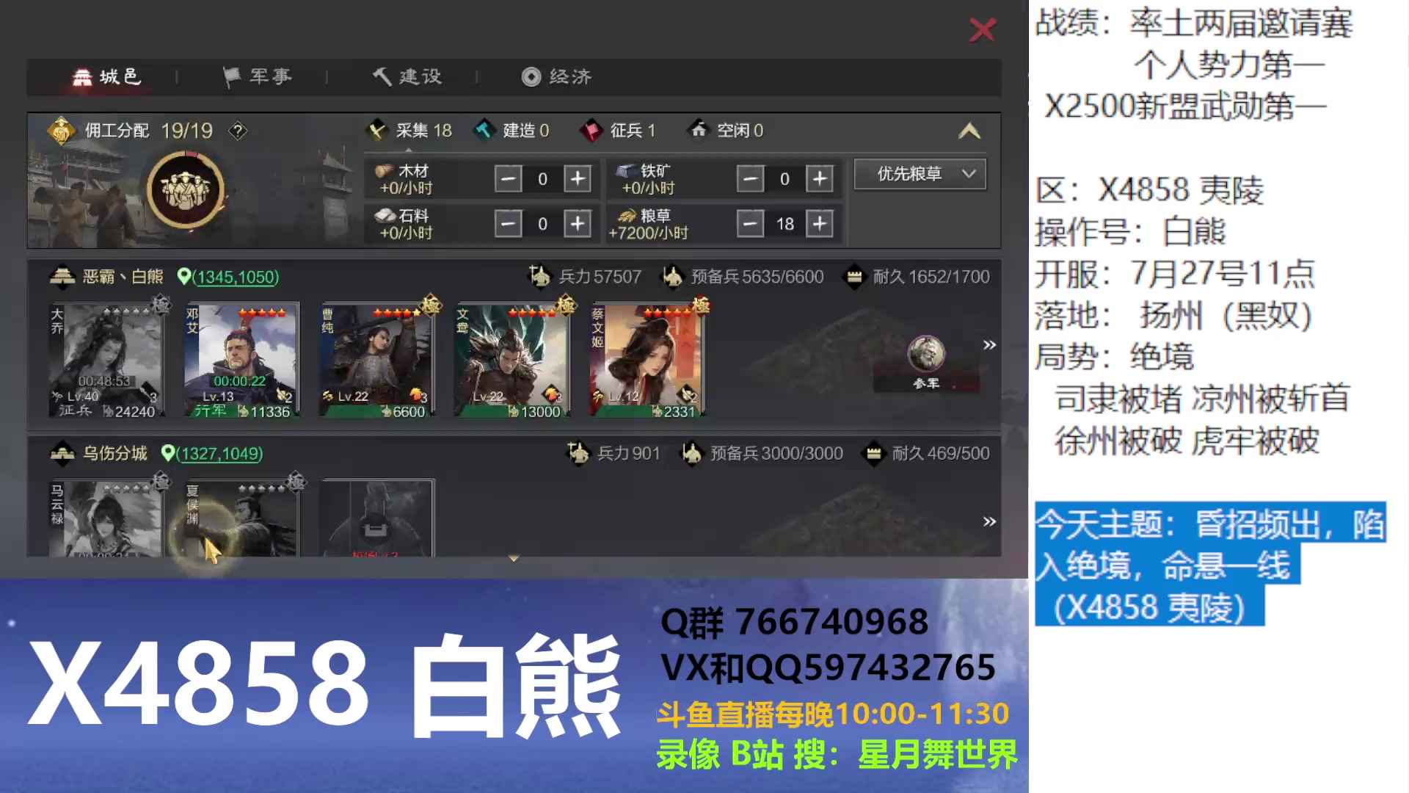Click the locked empty troop slot
Screen dimensions: 1409x793
(x=377, y=518)
